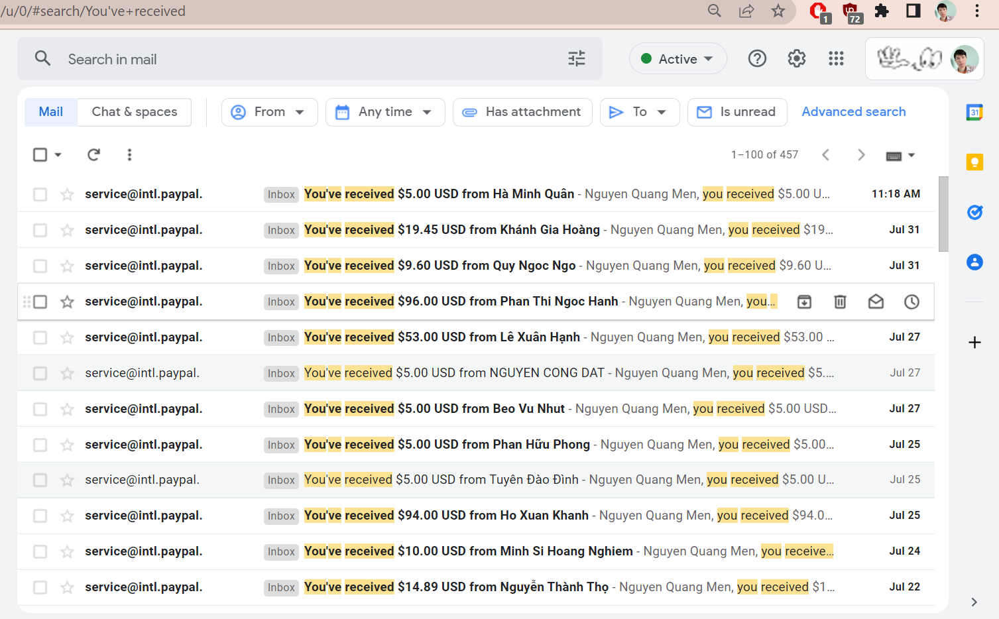Archive the $96.00 Phan Thi Ngoc Hanh email

coord(804,302)
